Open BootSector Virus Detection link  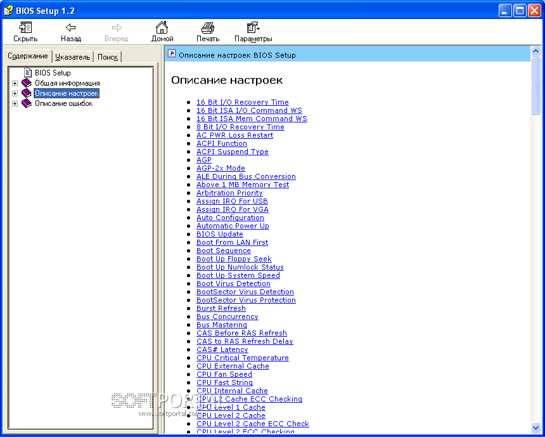(245, 292)
